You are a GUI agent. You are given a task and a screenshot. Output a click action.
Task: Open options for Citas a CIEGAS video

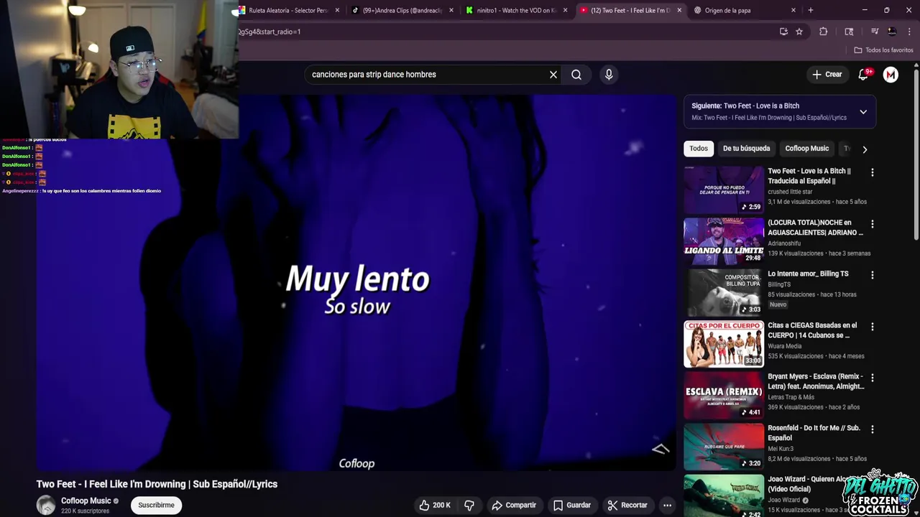coord(873,327)
